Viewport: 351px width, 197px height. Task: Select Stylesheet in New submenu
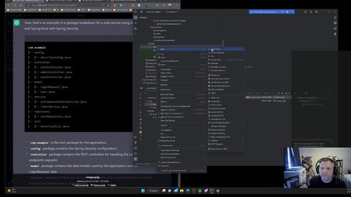pyautogui.click(x=225, y=101)
